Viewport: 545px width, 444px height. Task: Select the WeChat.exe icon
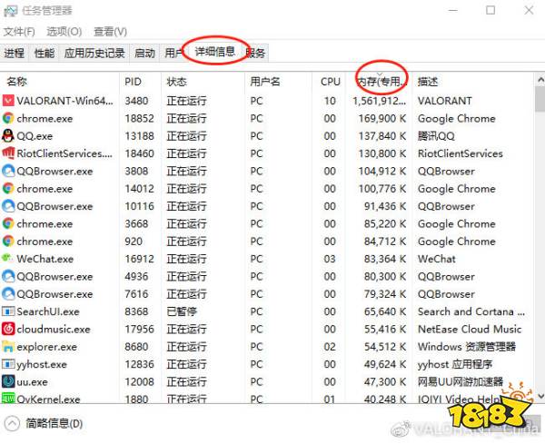[x=8, y=259]
